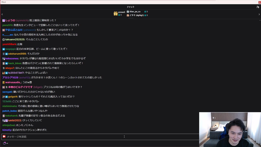Click the badge icon before takuann252525
261x147 pixels.
coord(4,39)
